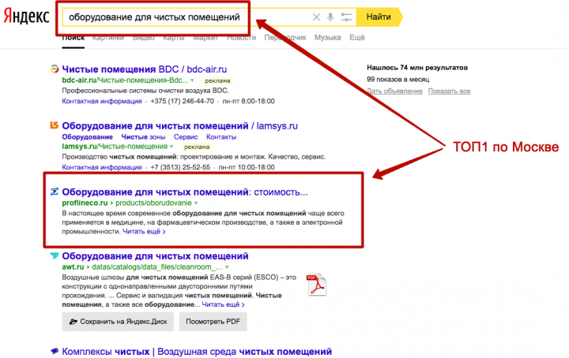Click реклама label on bdc-air result
569x358 pixels.
click(217, 80)
